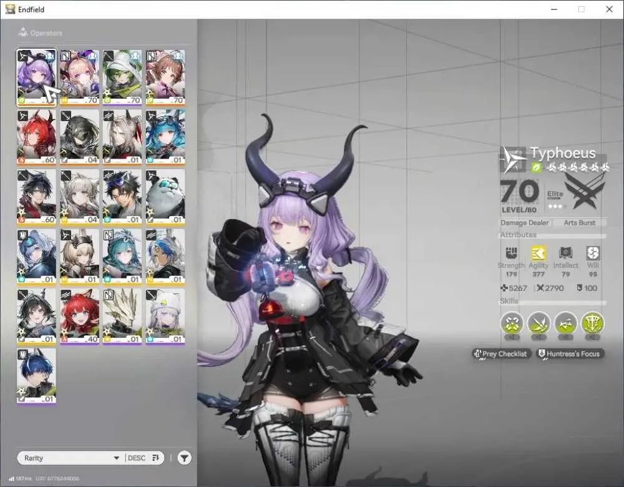Click the Arts Burst tag
The width and height of the screenshot is (624, 487).
(x=580, y=223)
